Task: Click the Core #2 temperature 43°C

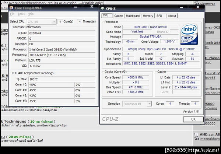Action: click(51, 96)
